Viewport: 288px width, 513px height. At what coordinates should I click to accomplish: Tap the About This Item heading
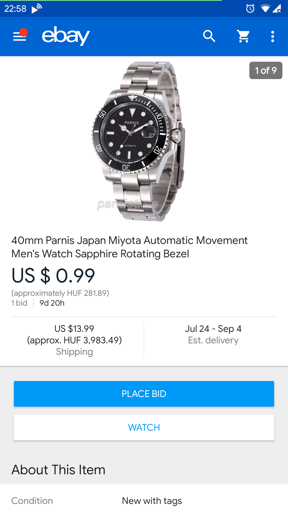tap(58, 470)
